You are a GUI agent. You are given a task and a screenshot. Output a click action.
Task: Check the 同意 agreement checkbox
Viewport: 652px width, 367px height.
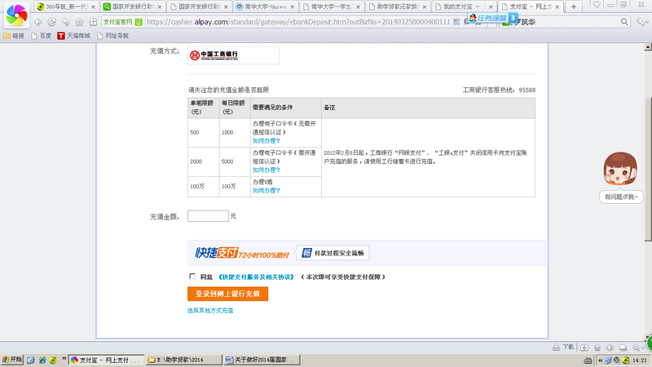coord(192,276)
